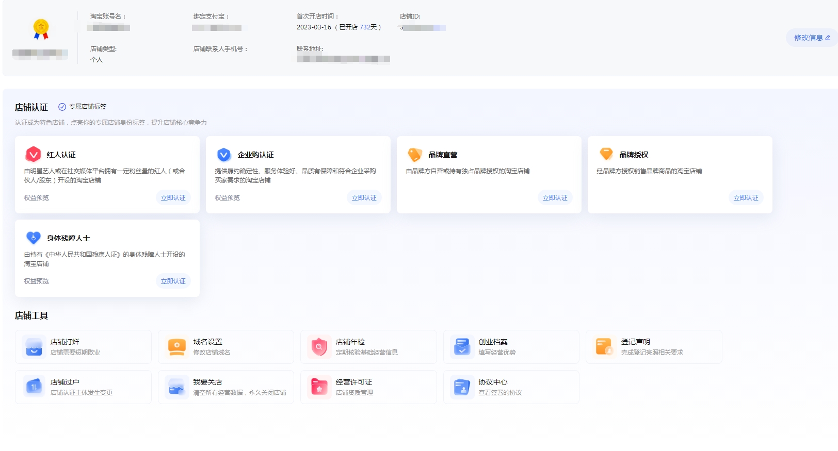838x451 pixels.
Task: Open the 登记声明 tool icon
Action: (605, 347)
